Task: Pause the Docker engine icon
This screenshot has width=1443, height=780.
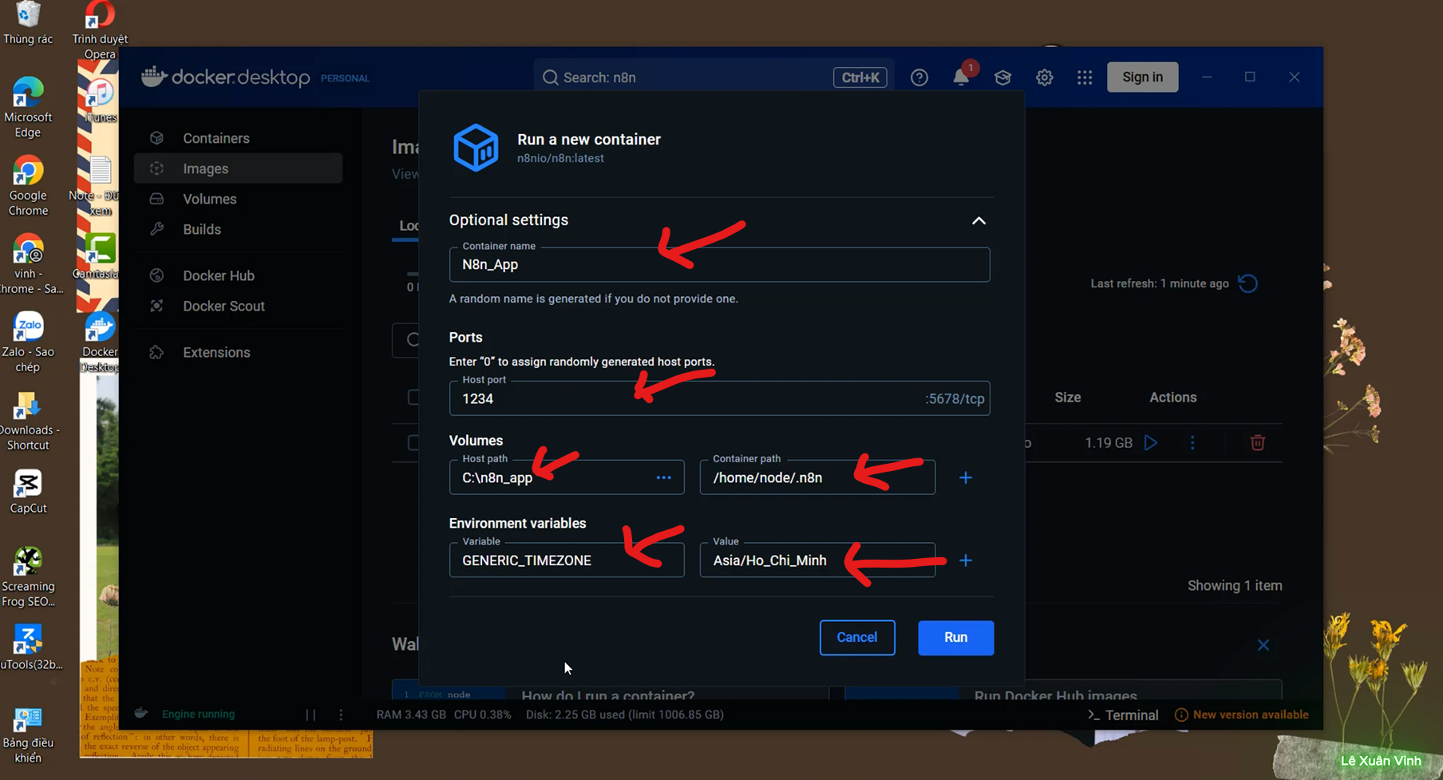Action: 310,715
